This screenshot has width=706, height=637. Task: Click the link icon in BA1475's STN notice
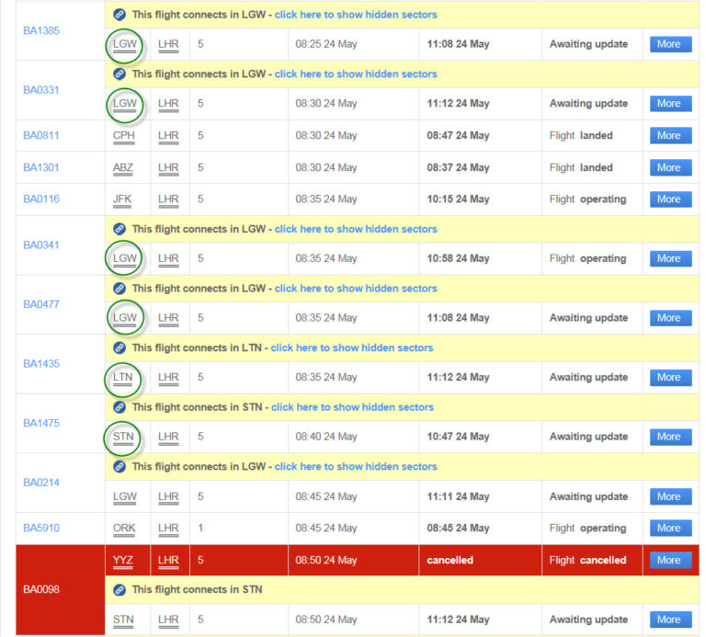120,407
